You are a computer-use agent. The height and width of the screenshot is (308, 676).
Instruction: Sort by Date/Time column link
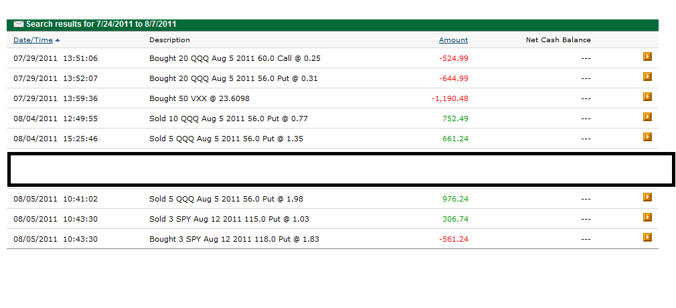point(33,40)
